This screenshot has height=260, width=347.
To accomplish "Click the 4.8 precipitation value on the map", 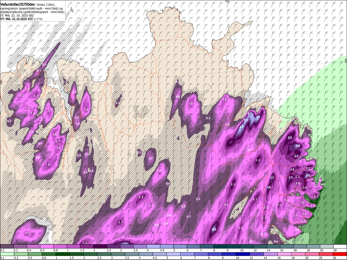I will pos(242,127).
